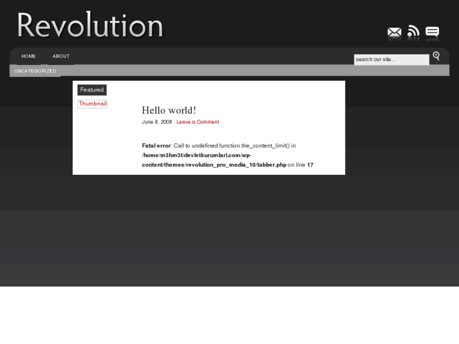The width and height of the screenshot is (459, 344).
Task: Open the RSS feed icon
Action: tap(414, 31)
